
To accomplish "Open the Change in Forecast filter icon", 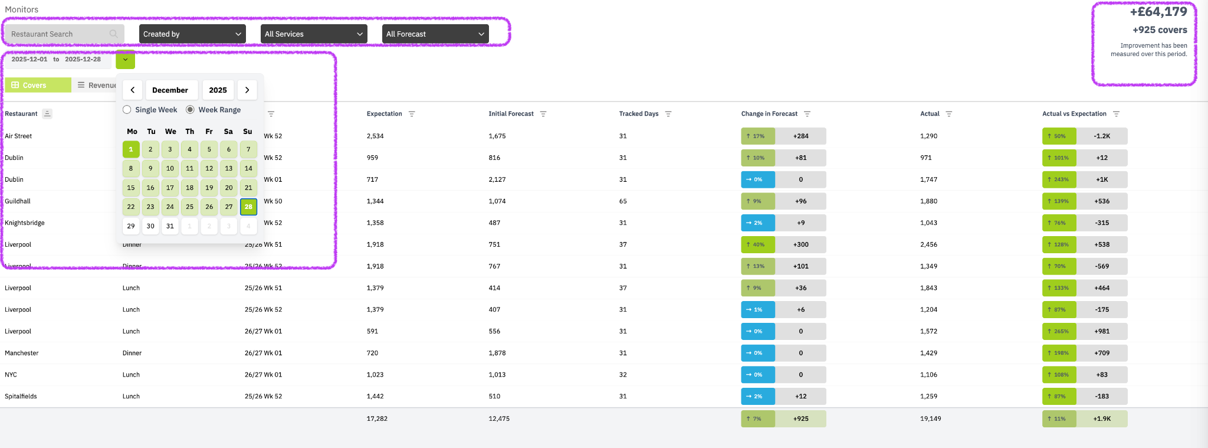I will coord(807,114).
